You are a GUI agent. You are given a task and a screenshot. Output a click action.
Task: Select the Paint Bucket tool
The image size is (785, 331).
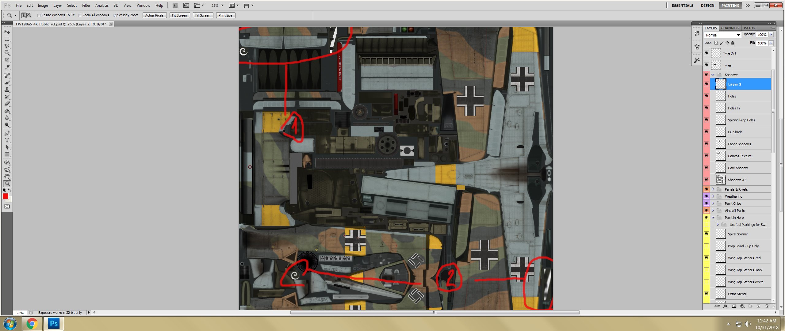pyautogui.click(x=7, y=111)
